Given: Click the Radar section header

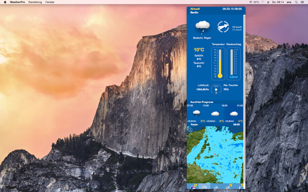Looking at the screenshot, I should point(194,125).
